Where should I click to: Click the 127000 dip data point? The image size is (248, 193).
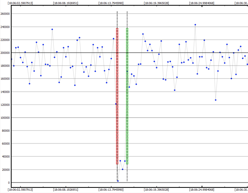[216, 100]
